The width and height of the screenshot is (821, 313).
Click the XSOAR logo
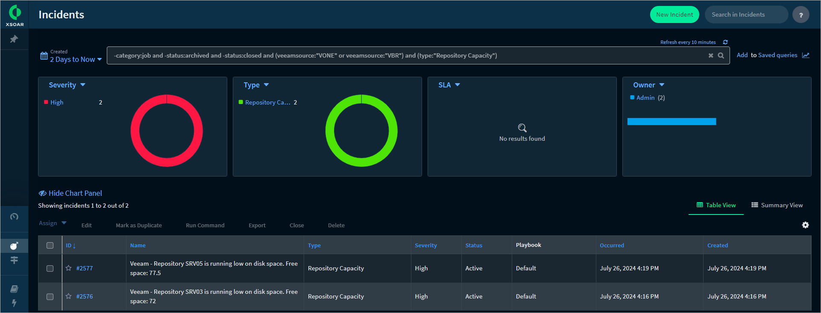[15, 15]
